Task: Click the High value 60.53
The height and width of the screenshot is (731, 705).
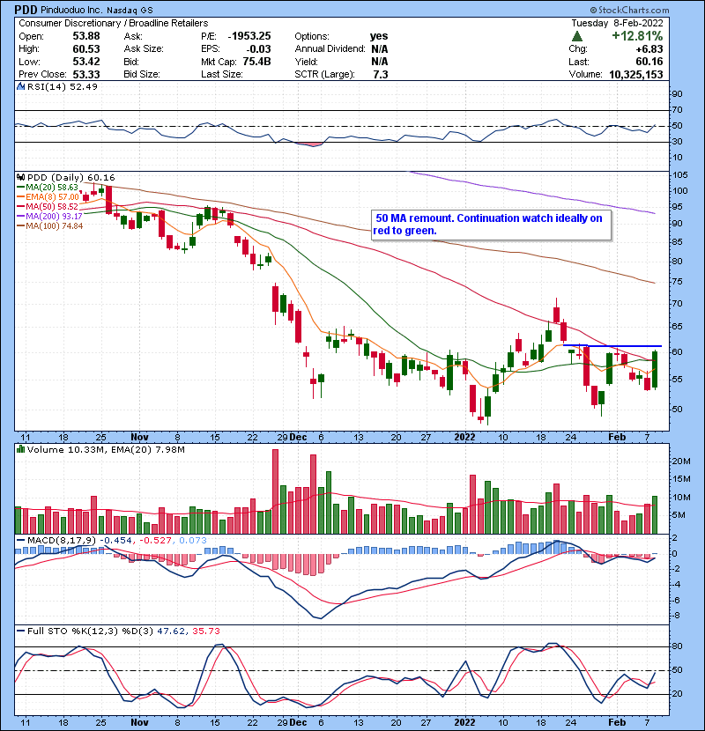Action: (86, 49)
